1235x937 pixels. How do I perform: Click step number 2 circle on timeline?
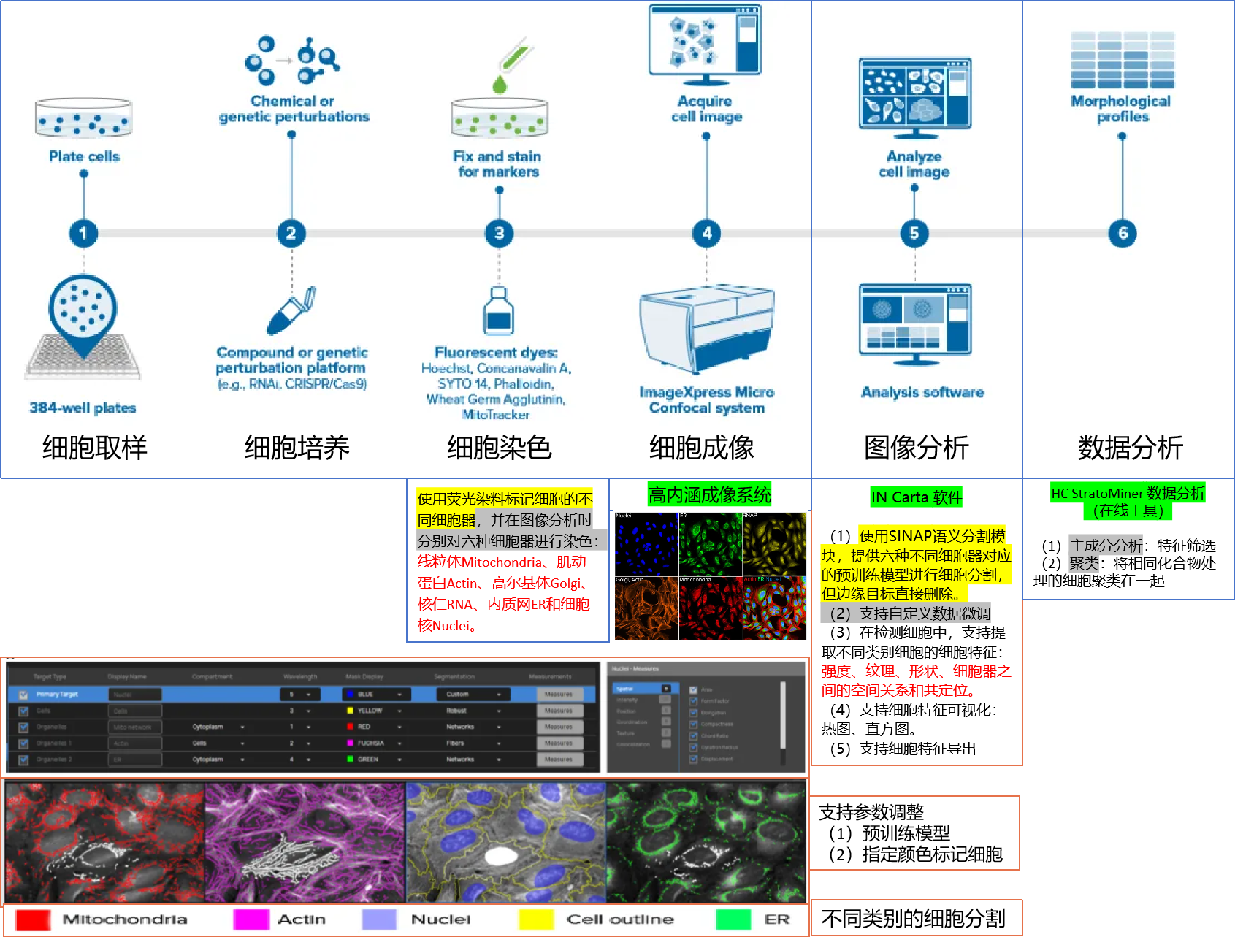(x=291, y=234)
